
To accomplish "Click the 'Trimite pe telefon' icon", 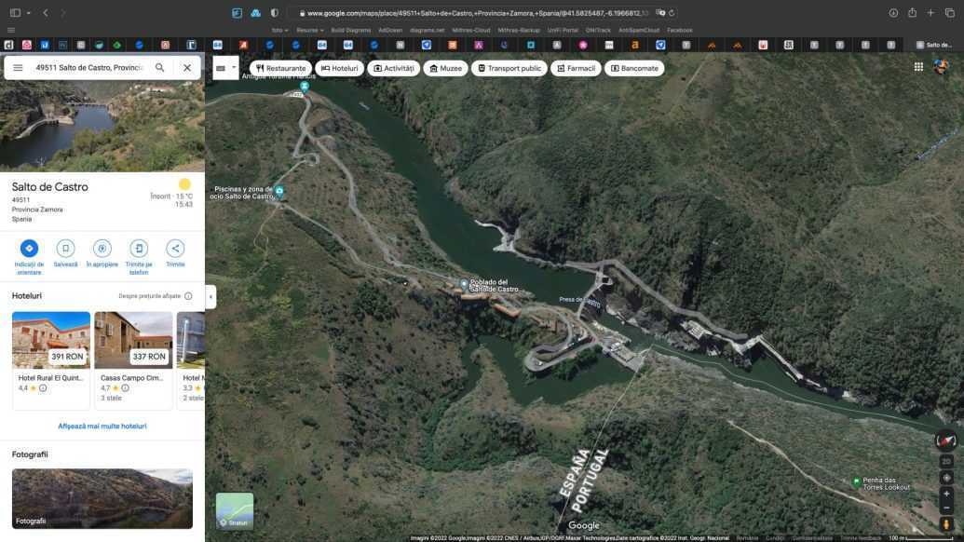I will coord(139,249).
